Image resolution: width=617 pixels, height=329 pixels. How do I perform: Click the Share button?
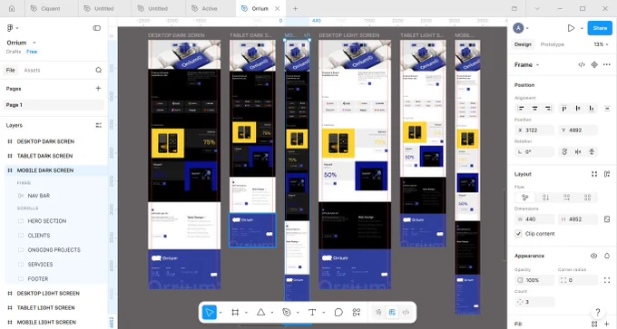click(600, 28)
